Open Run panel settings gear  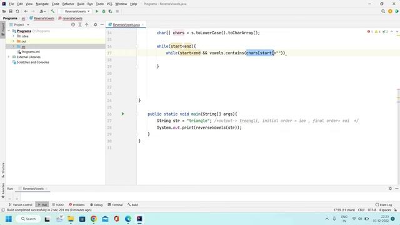click(x=390, y=189)
